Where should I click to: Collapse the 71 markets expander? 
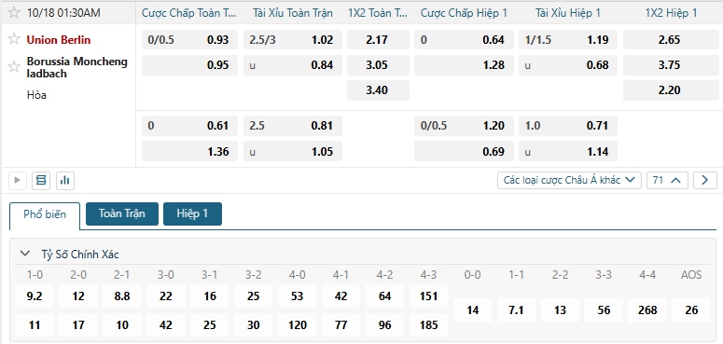point(667,180)
